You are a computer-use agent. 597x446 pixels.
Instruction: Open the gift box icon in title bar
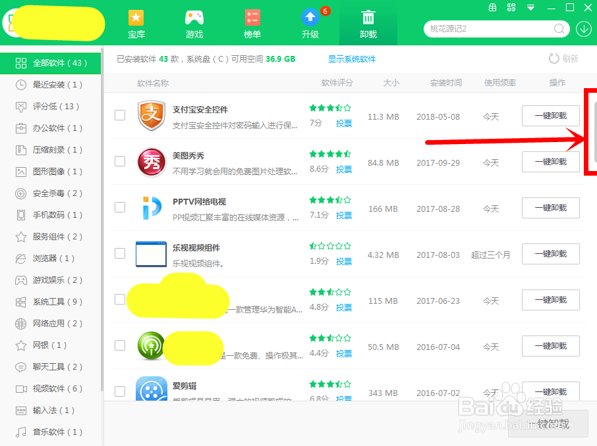[x=492, y=7]
